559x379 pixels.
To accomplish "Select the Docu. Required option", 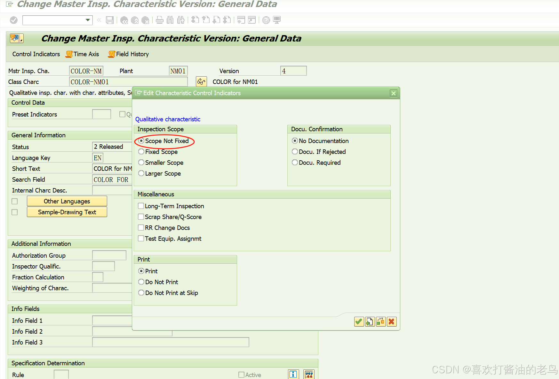I will 295,163.
